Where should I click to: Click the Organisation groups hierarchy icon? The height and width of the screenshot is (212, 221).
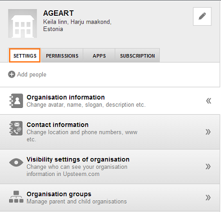(16, 197)
